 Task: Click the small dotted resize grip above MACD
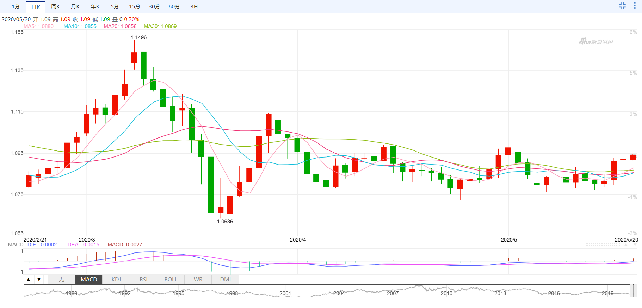[603, 245]
